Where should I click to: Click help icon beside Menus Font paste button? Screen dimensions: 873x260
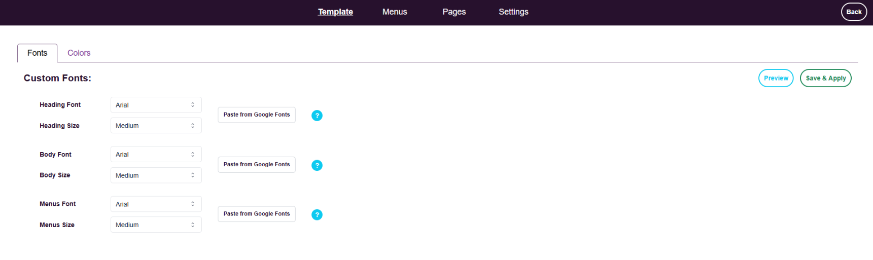317,215
